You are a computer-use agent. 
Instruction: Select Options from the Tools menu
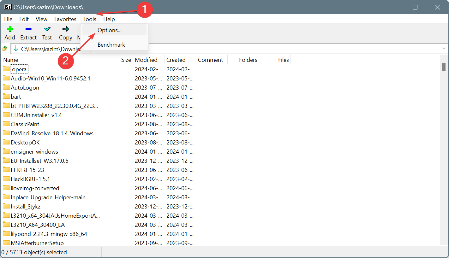pyautogui.click(x=110, y=30)
